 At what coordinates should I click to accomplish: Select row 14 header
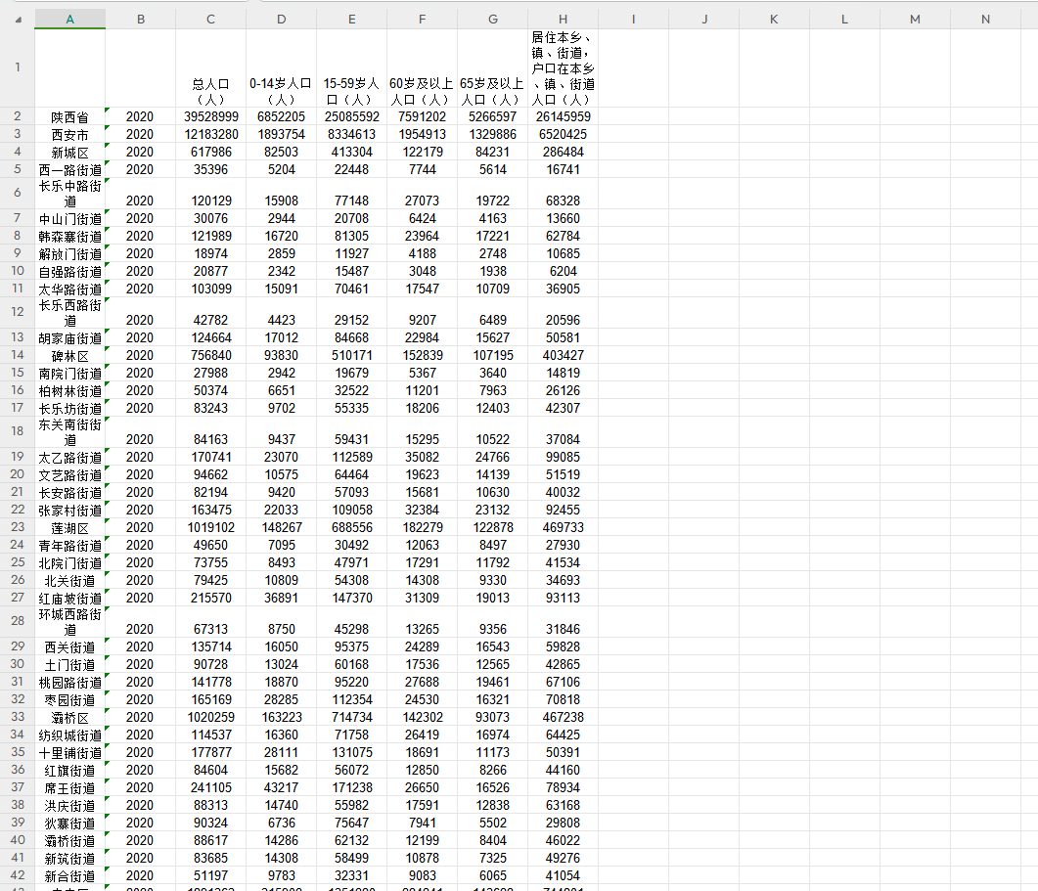pos(18,355)
